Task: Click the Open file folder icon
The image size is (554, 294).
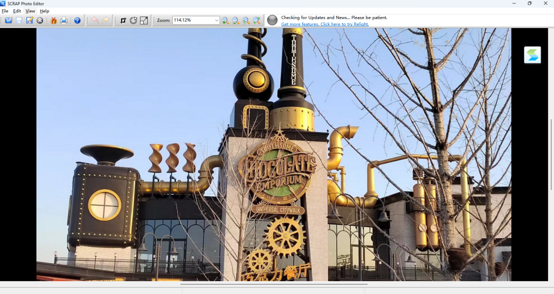Action: click(8, 20)
